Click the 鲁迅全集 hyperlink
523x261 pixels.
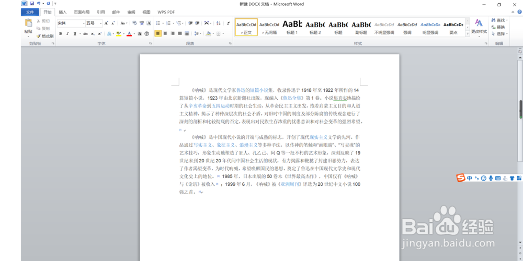292,98
